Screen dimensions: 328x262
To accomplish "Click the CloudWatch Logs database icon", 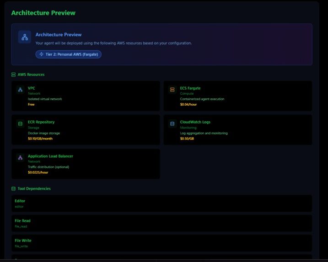I will pyautogui.click(x=172, y=123).
